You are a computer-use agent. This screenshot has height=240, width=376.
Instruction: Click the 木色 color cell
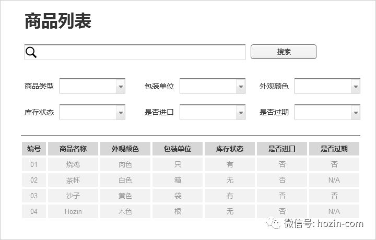[x=125, y=211]
